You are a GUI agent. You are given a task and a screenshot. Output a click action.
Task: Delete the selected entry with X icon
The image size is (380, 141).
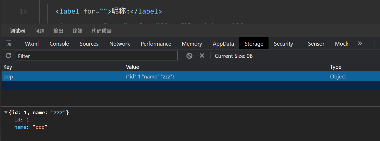202,56
